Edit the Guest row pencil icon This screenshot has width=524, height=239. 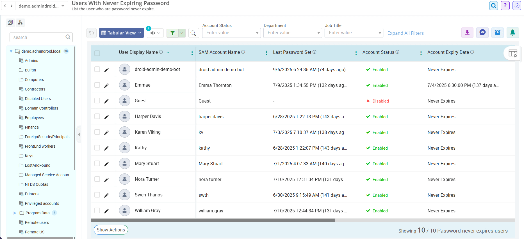[106, 101]
